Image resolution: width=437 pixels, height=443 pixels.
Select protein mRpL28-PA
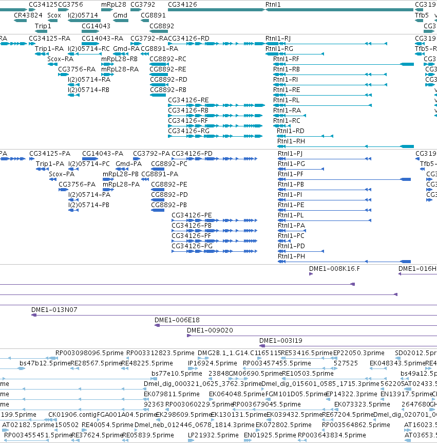(x=121, y=184)
